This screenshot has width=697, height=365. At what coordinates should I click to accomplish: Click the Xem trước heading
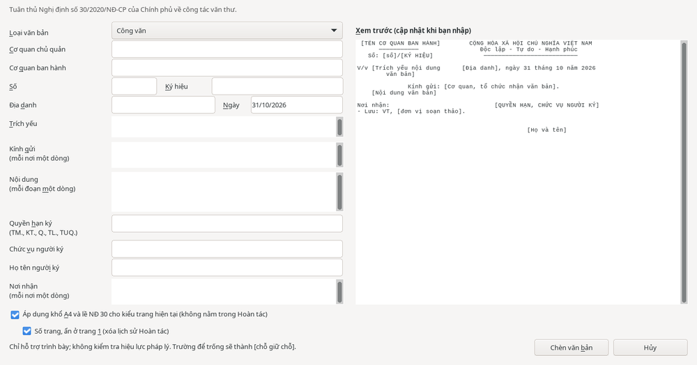pos(413,31)
